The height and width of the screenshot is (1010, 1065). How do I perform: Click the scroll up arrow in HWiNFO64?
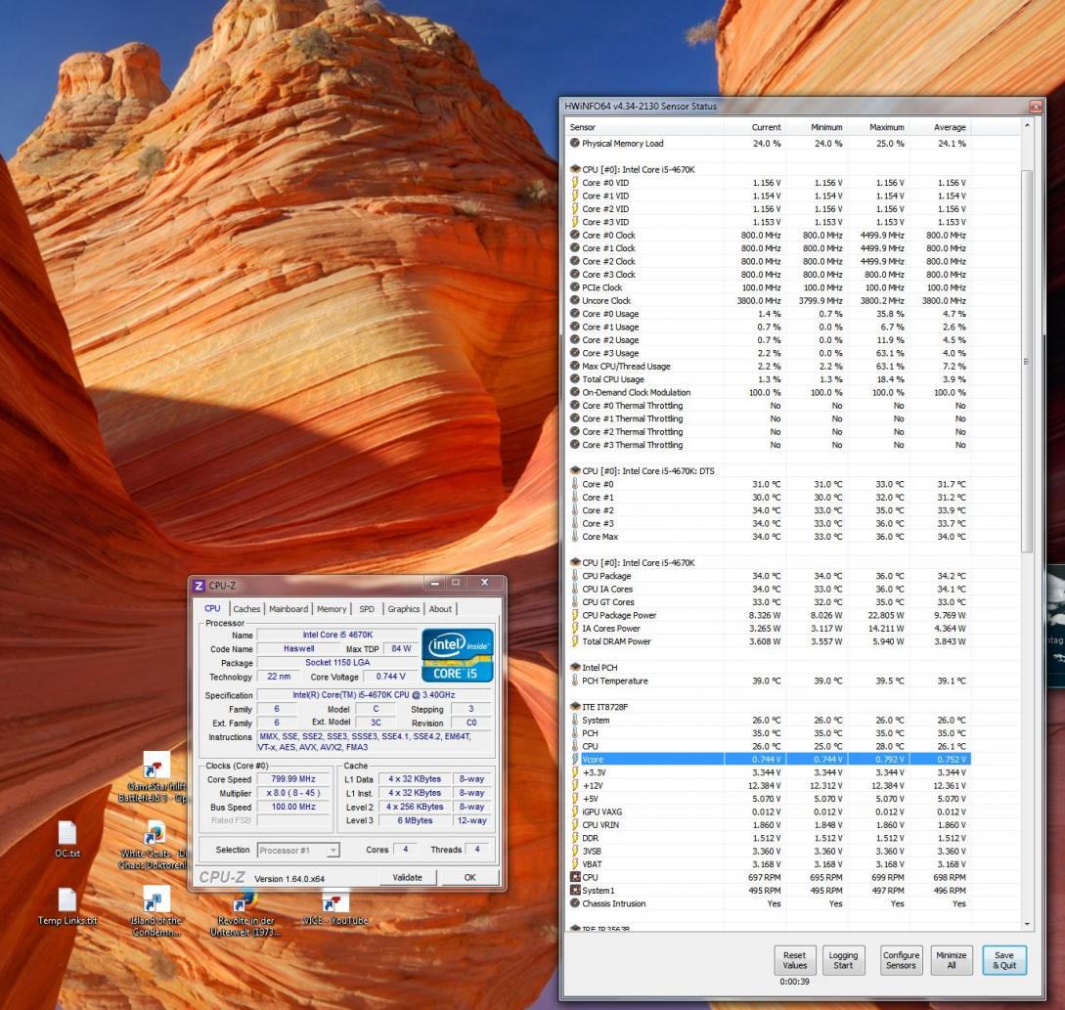(x=1026, y=126)
